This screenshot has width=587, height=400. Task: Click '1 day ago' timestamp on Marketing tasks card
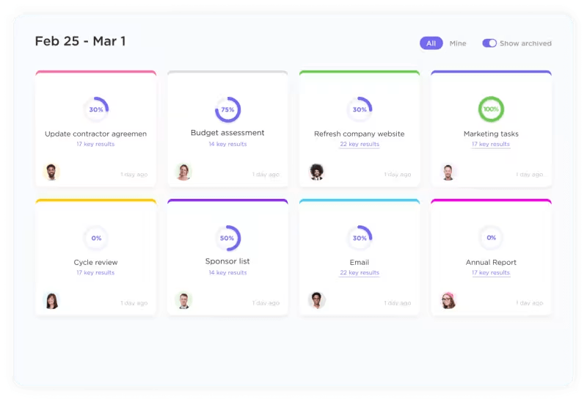coord(529,174)
